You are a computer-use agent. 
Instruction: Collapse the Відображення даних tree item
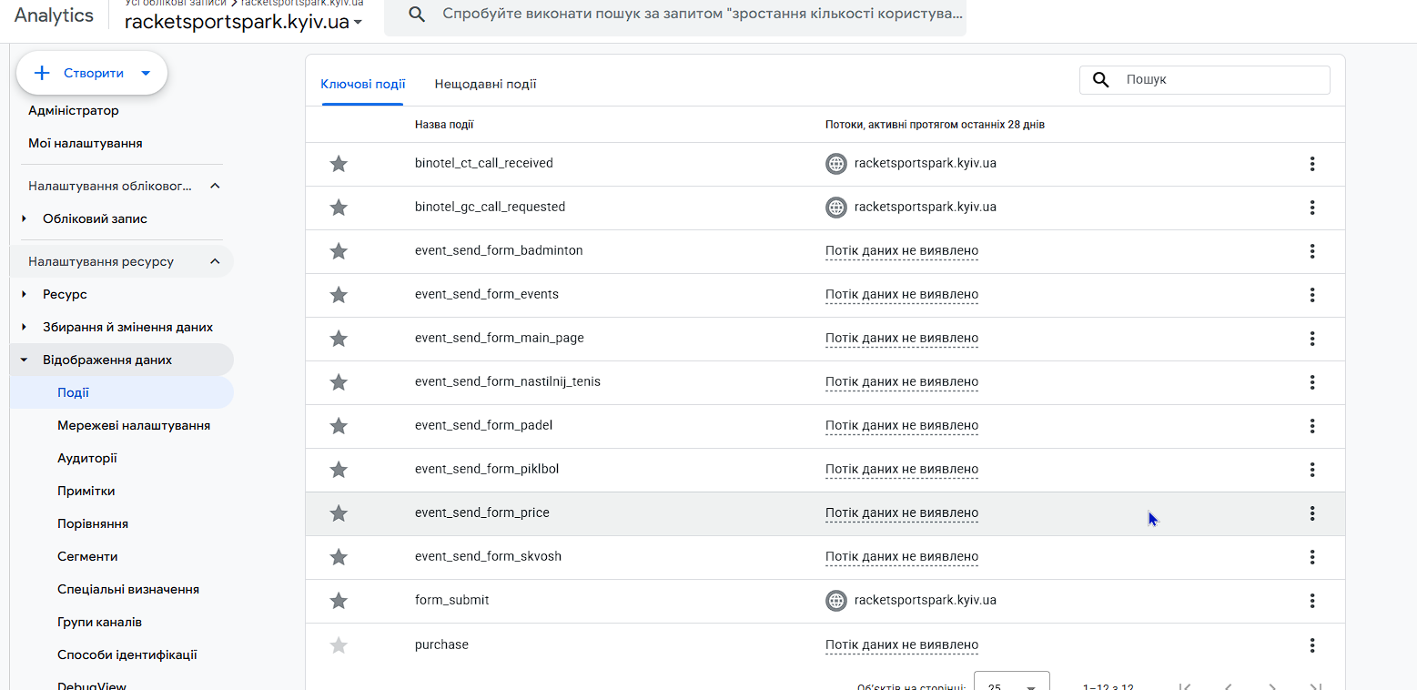[25, 360]
